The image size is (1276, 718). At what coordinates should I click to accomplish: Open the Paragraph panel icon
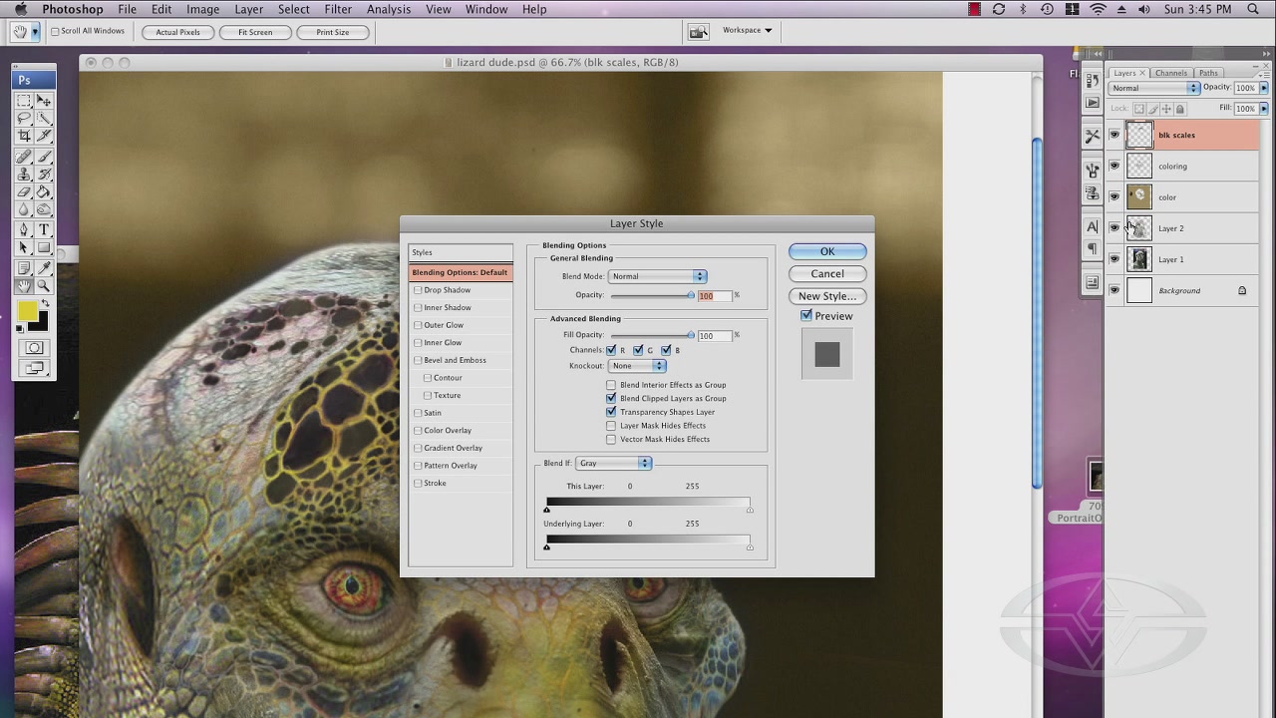(x=1093, y=249)
